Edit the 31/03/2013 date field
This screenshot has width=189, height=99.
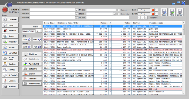29,31
